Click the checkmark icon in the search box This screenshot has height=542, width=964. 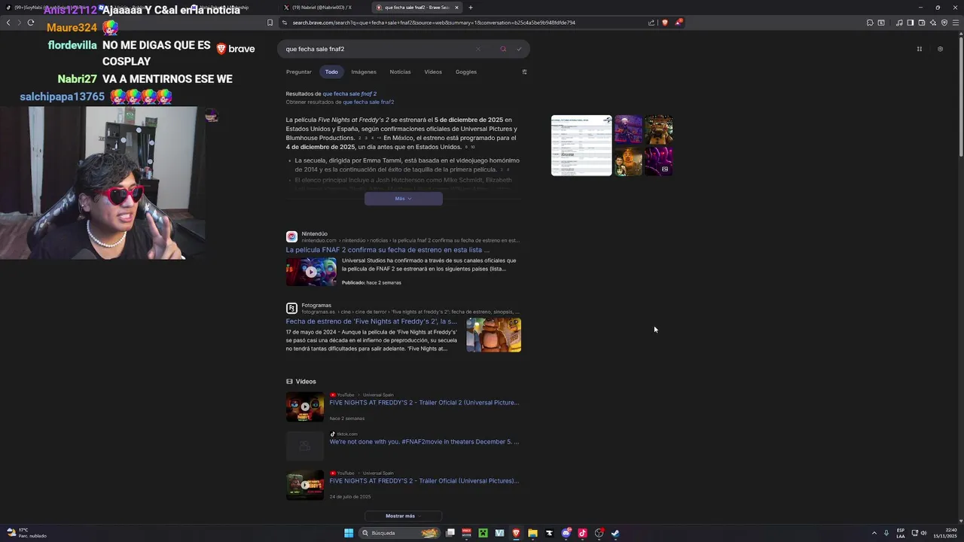tap(519, 49)
